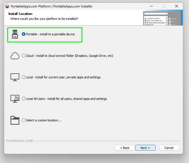Select the Portable radio button
The image size is (189, 163).
24,34
